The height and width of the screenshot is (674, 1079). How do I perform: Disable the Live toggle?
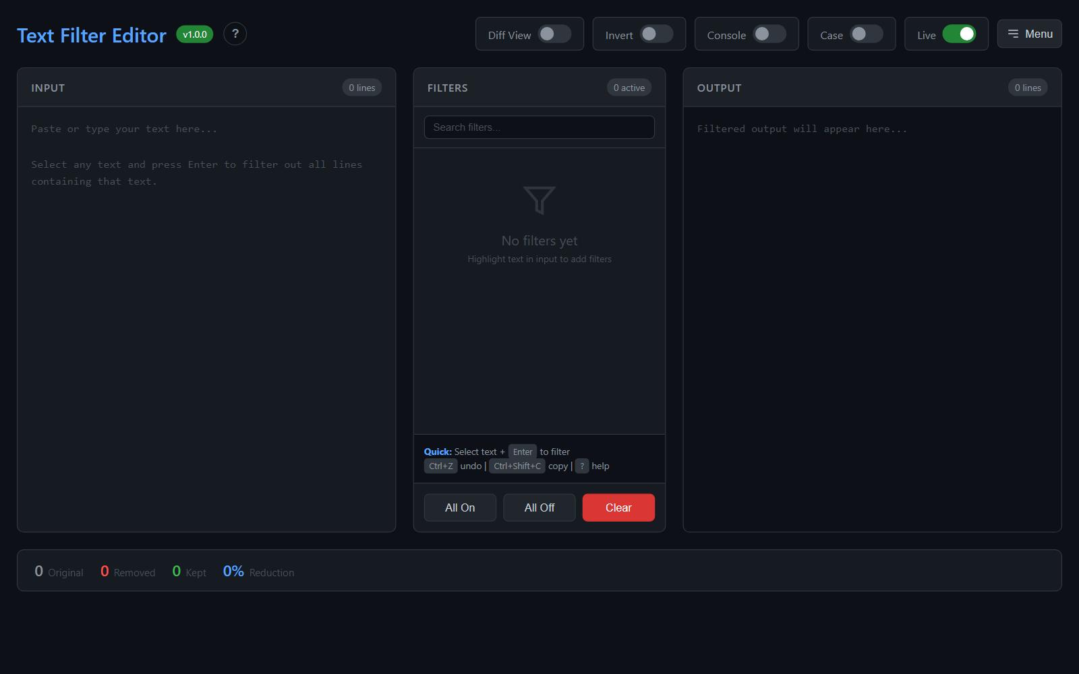click(958, 34)
